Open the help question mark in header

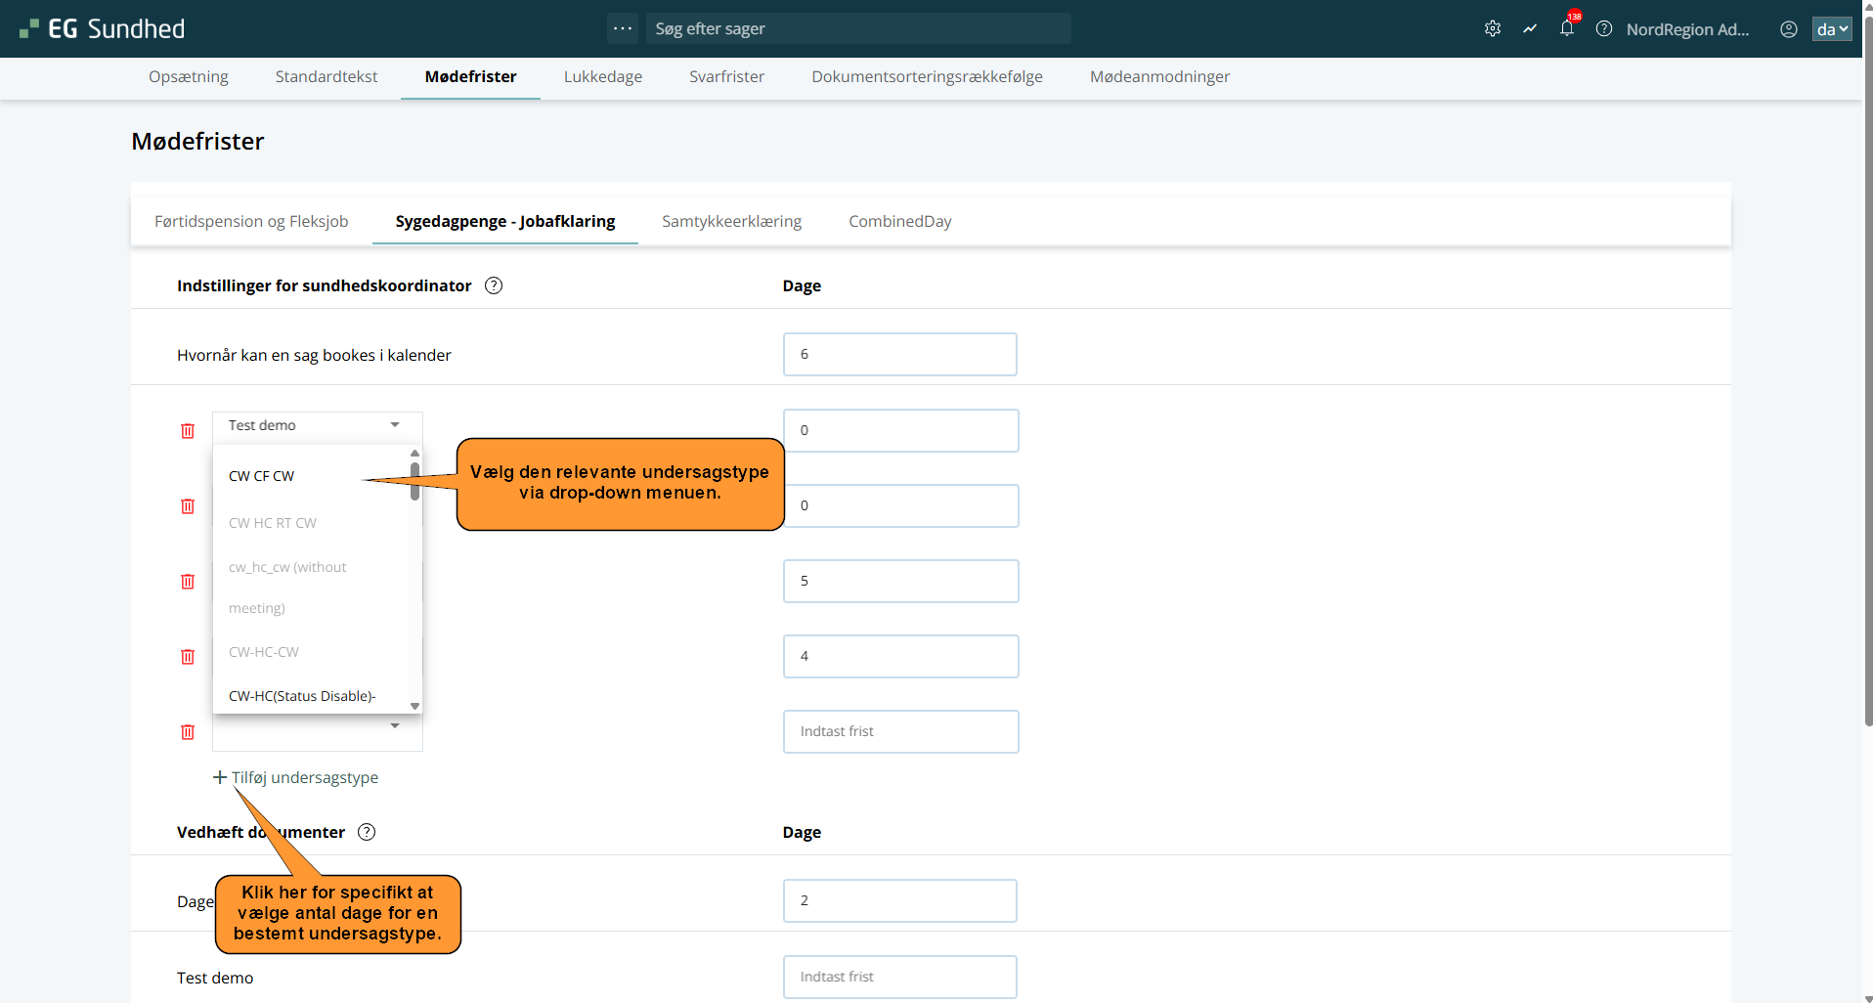[1604, 28]
